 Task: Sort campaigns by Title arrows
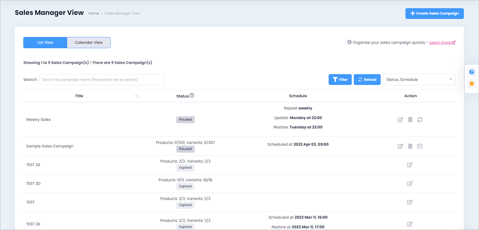(x=137, y=96)
